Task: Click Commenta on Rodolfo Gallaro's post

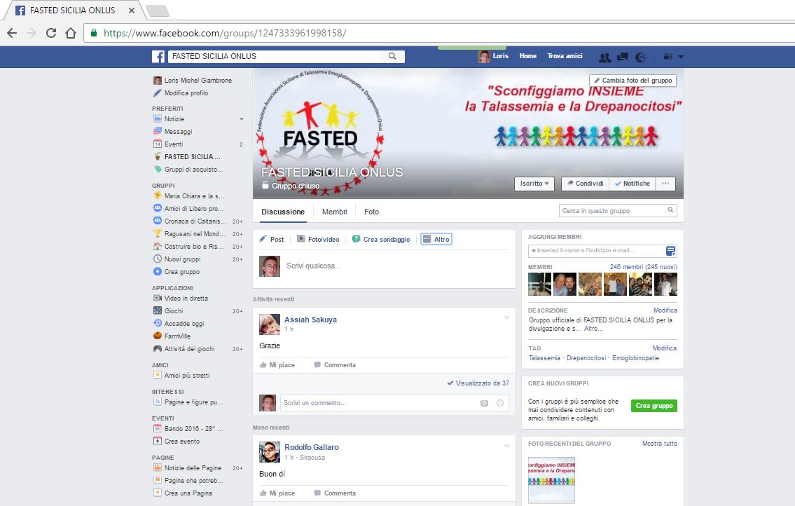Action: coord(335,493)
